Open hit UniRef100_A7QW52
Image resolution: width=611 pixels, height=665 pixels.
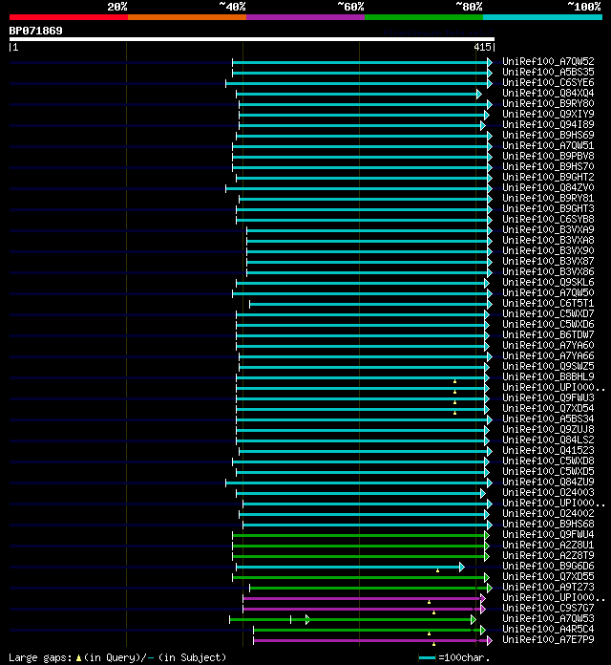548,61
